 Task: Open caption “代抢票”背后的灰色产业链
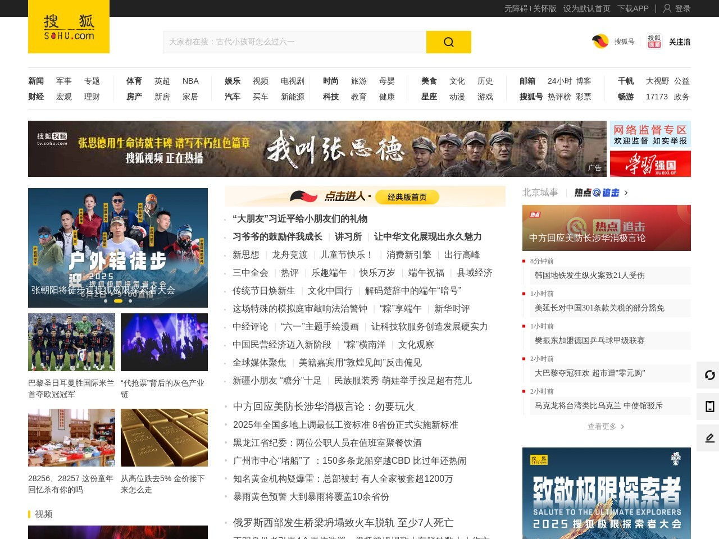pos(162,389)
